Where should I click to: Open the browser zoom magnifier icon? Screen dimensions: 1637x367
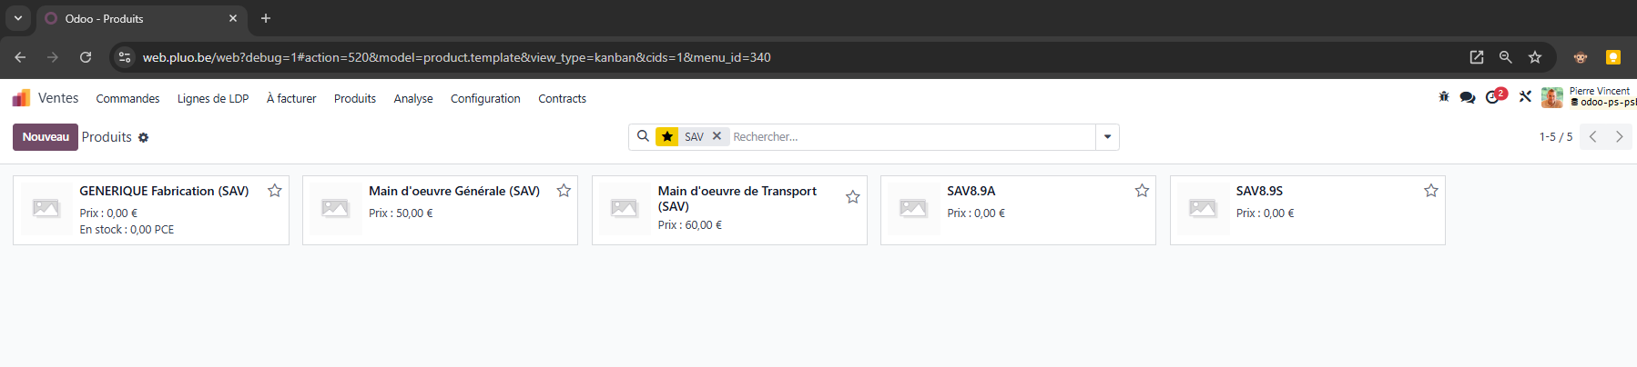click(1506, 57)
